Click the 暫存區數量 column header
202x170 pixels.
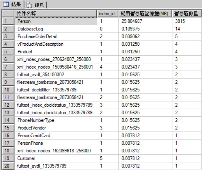click(187, 14)
